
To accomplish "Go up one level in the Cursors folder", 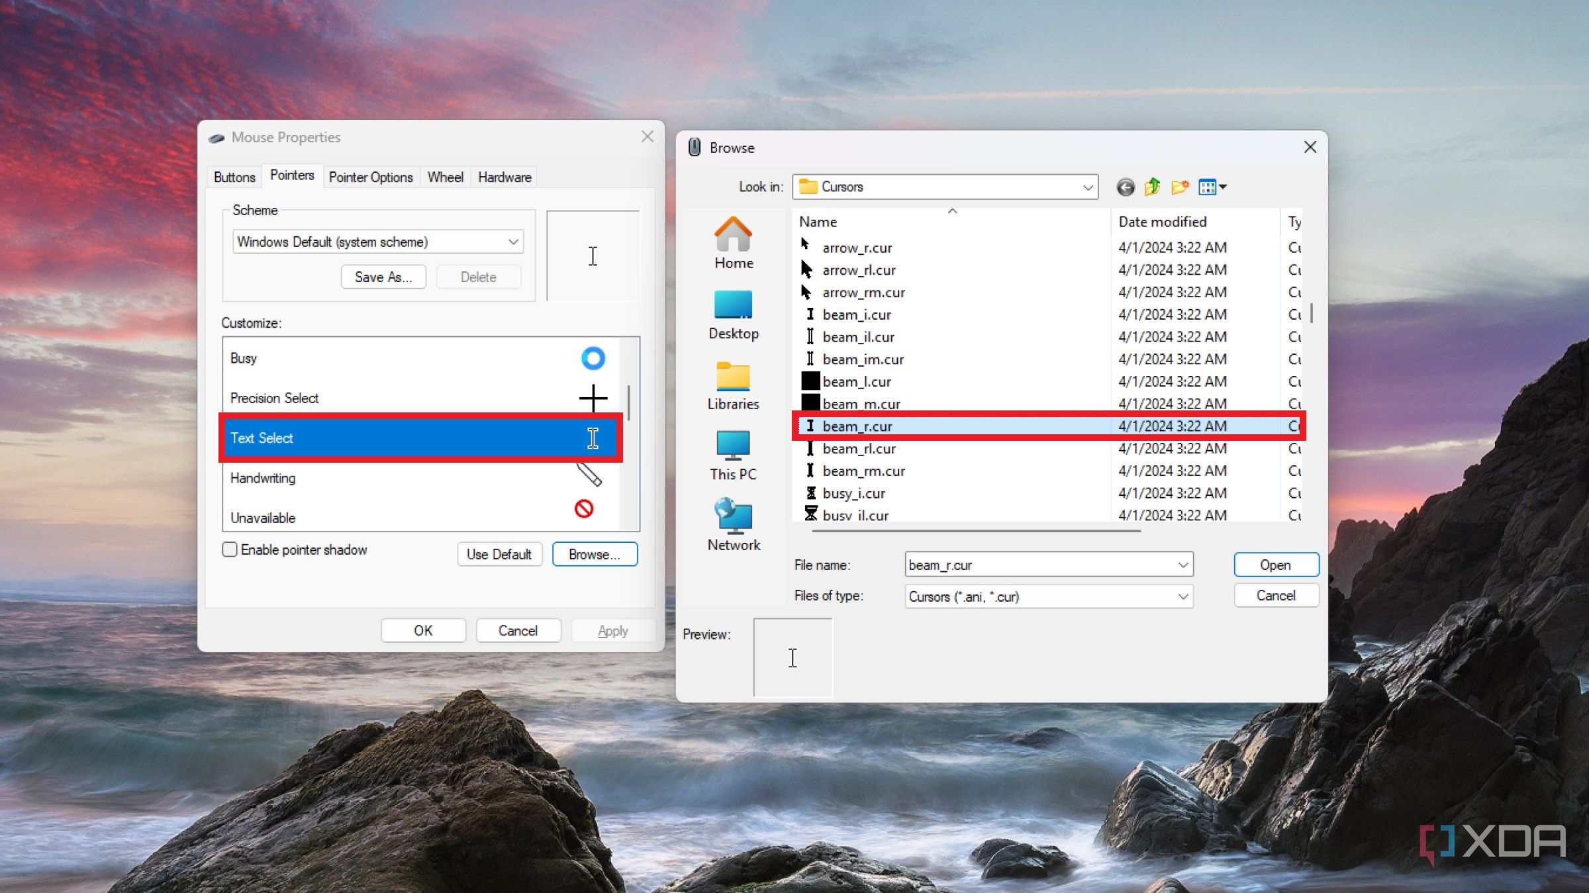I will pos(1152,187).
